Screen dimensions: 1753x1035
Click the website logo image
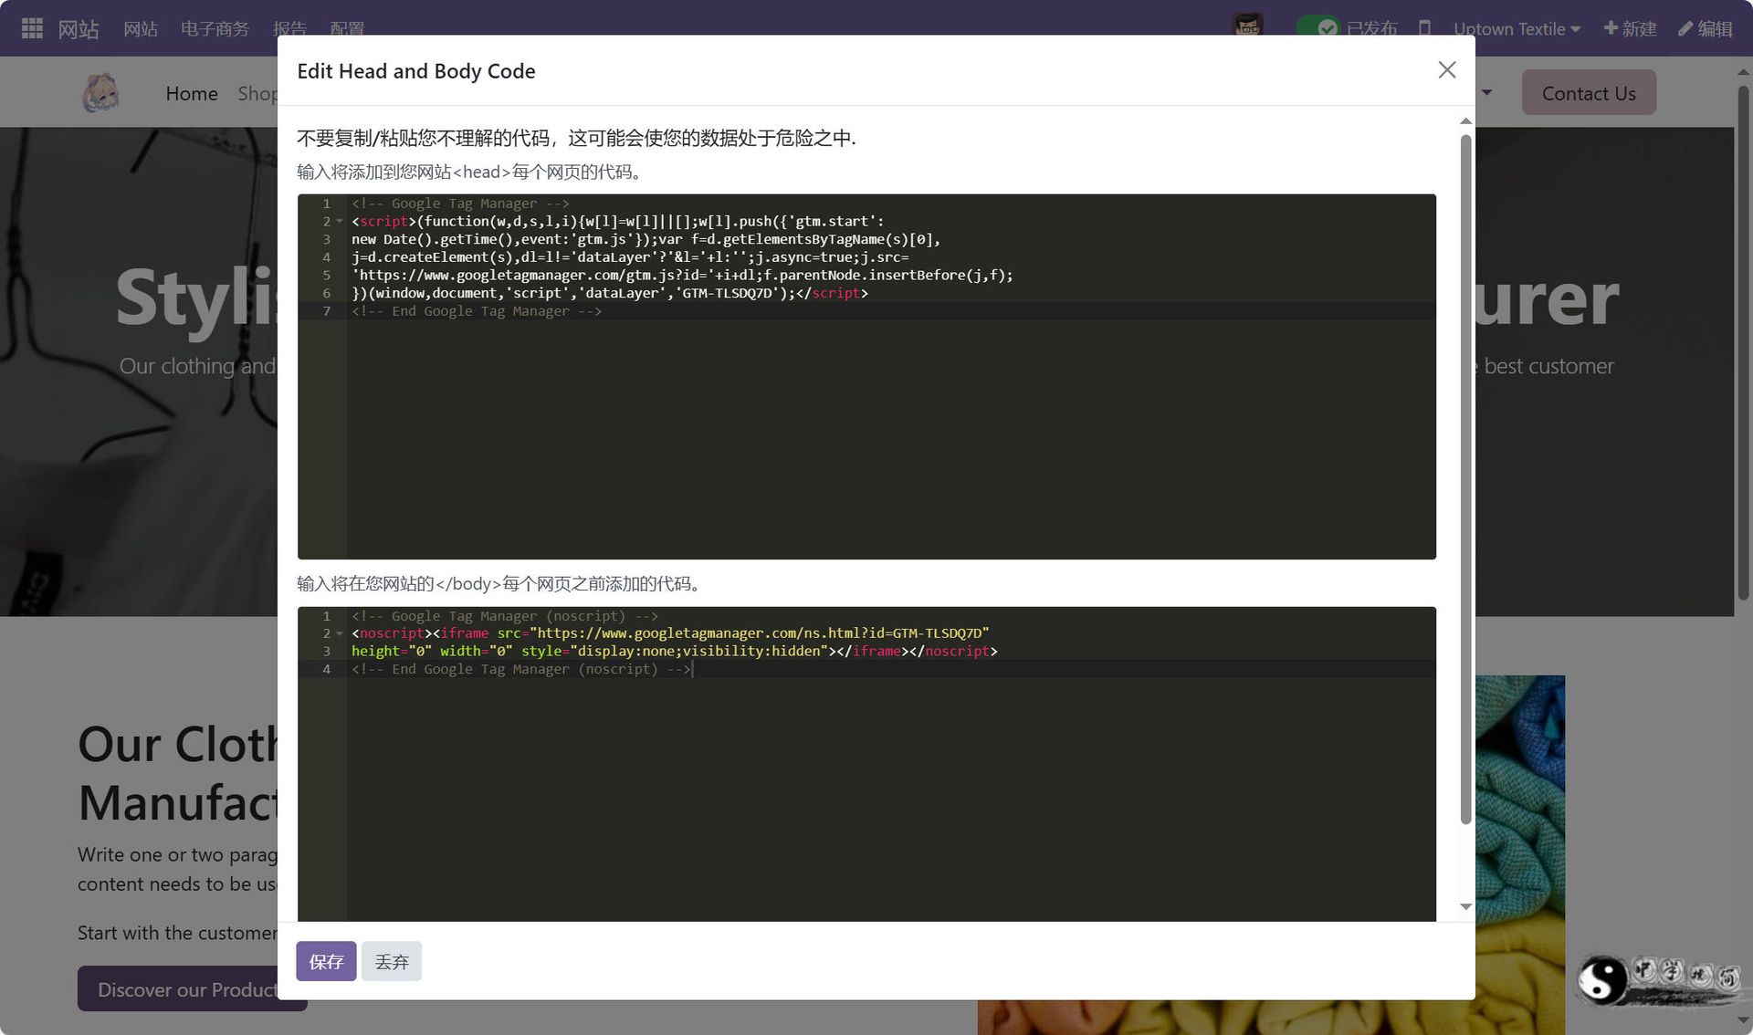click(x=100, y=92)
